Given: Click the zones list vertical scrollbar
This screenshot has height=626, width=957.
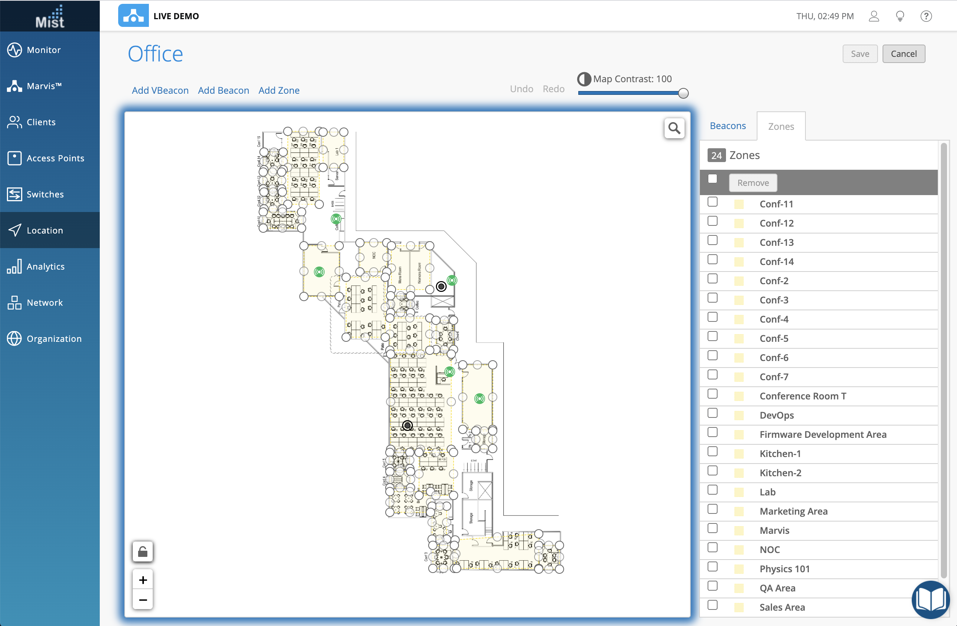Looking at the screenshot, I should click(x=943, y=362).
